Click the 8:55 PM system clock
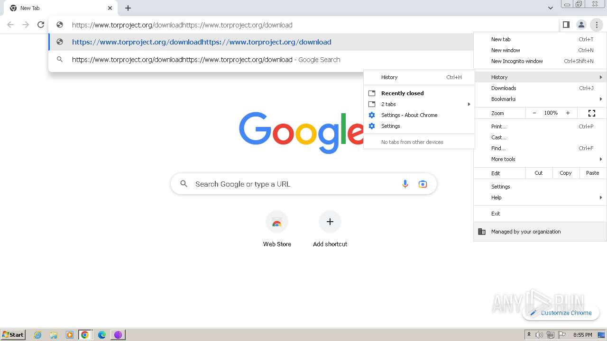 582,335
